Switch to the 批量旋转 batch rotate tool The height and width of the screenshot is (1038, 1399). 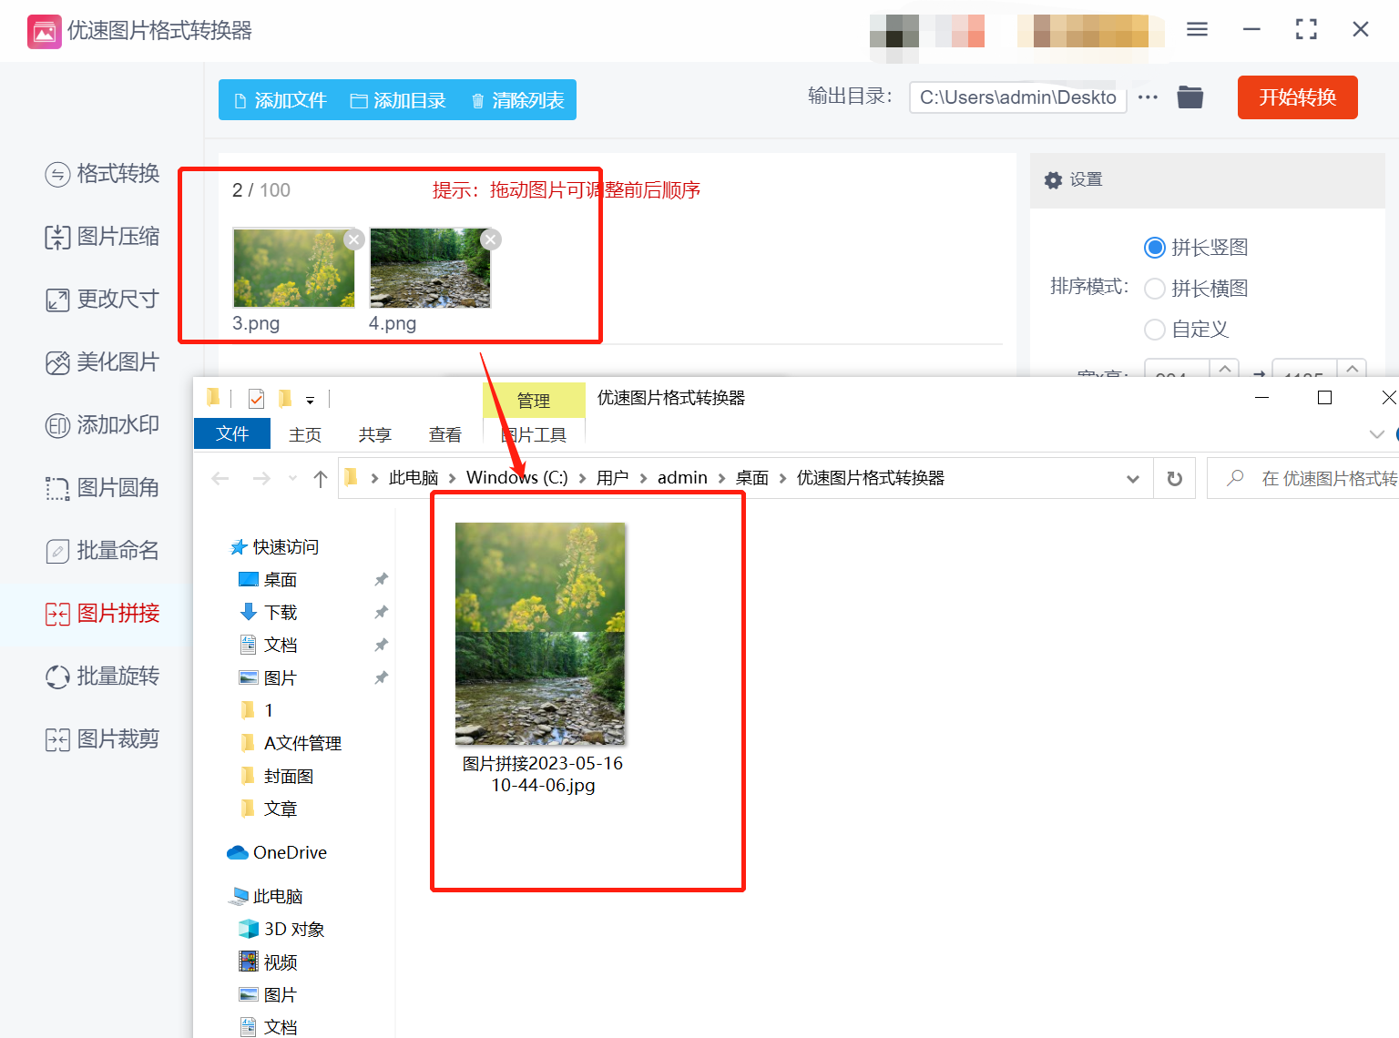pyautogui.click(x=102, y=677)
